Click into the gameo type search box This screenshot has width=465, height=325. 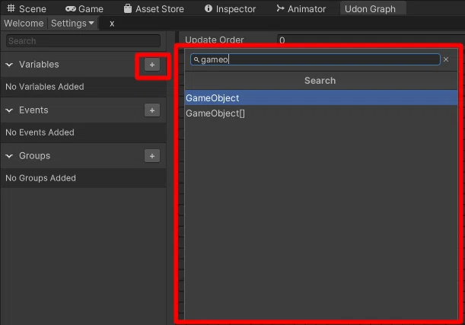(x=315, y=59)
